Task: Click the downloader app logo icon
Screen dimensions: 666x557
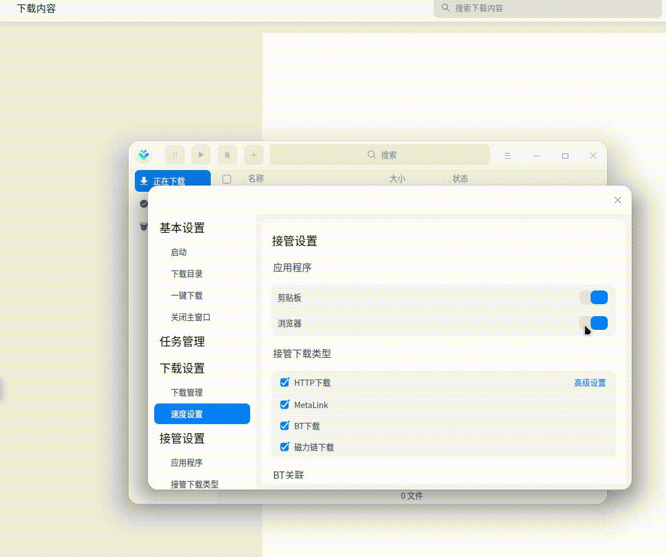Action: point(144,155)
